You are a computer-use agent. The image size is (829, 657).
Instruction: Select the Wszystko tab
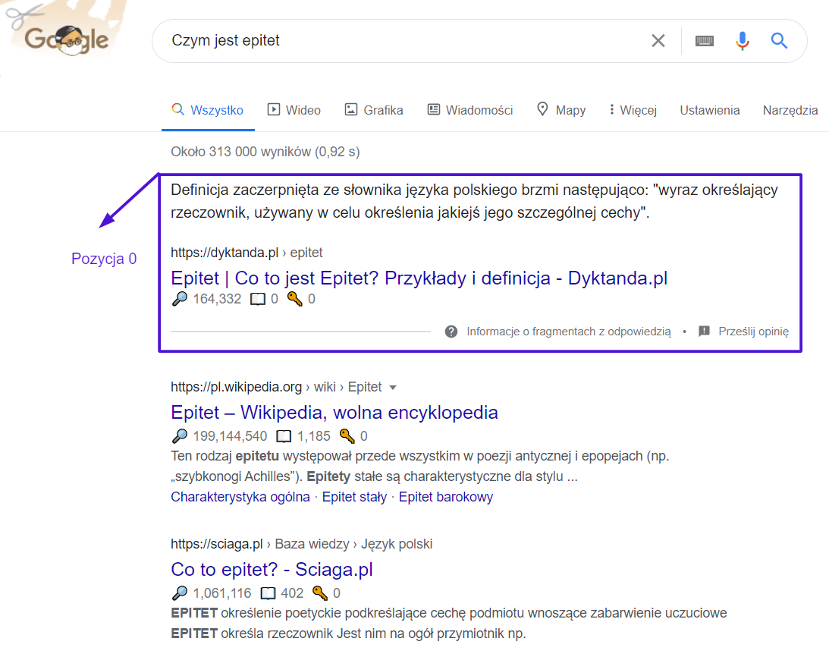pyautogui.click(x=208, y=110)
